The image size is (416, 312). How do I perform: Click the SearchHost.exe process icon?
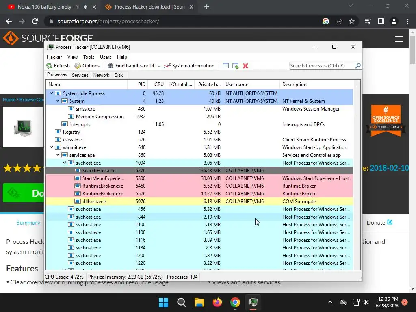(78, 171)
